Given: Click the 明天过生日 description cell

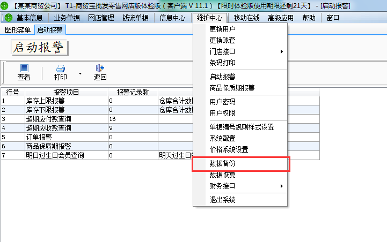Looking at the screenshot, I should click(x=176, y=155).
